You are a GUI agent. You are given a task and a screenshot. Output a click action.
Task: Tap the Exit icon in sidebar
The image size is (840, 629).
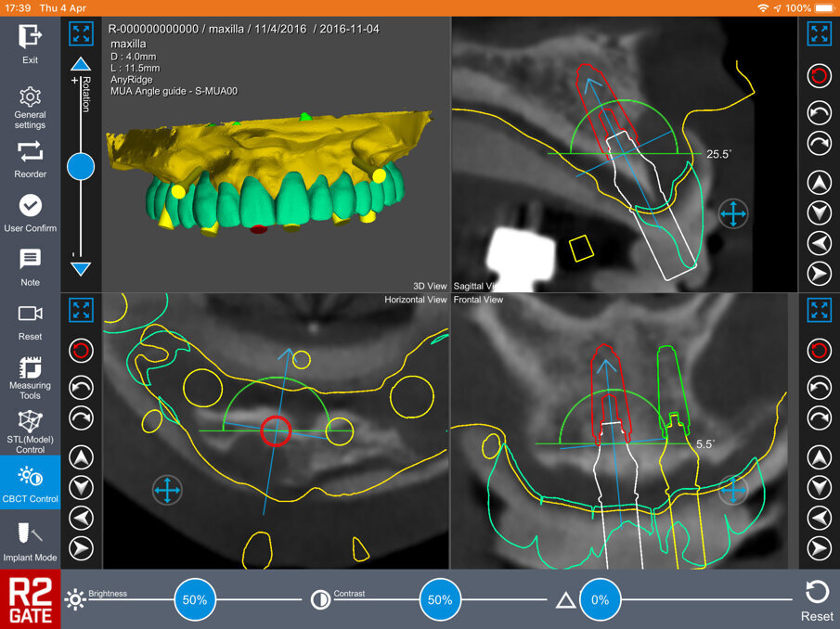coord(31,37)
